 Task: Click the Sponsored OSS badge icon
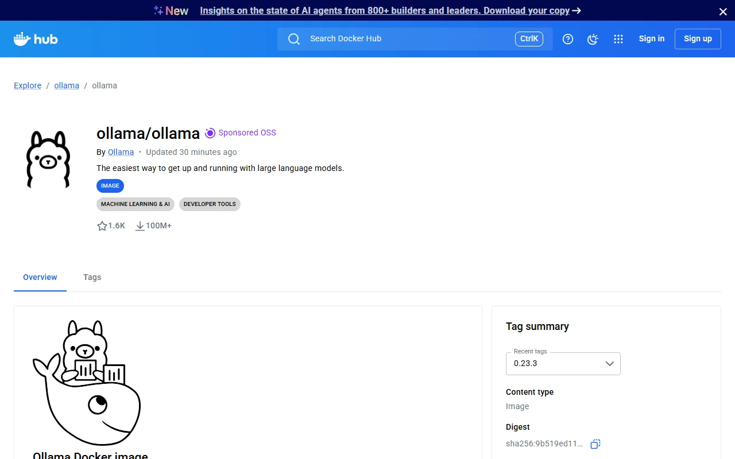point(210,133)
